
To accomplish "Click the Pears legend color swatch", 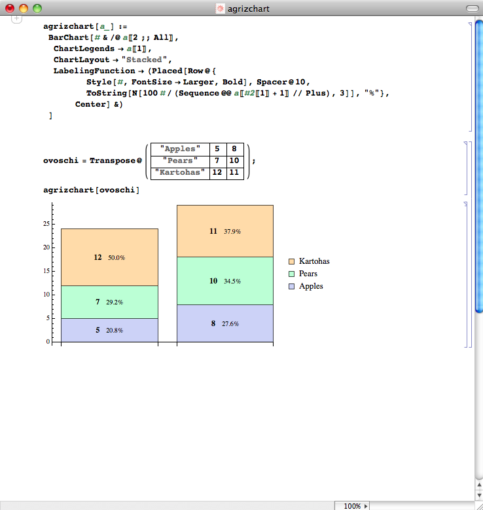I will click(x=292, y=274).
